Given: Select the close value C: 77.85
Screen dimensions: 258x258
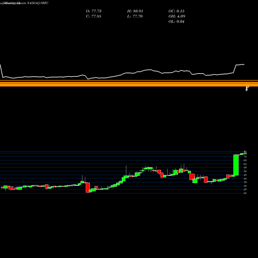Looking at the screenshot, I should [93, 17].
